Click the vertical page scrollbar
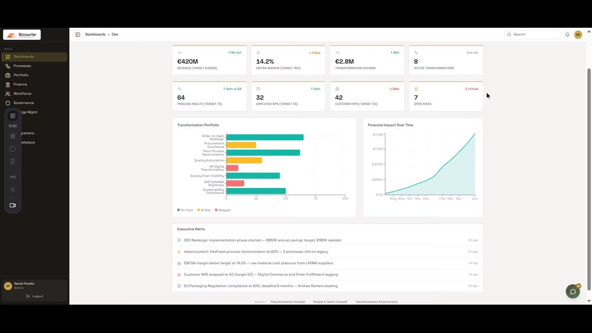Image resolution: width=592 pixels, height=333 pixels. pyautogui.click(x=589, y=179)
